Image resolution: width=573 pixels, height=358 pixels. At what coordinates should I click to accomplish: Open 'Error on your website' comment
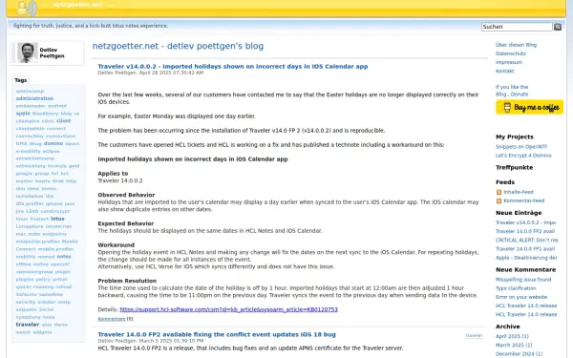521,297
